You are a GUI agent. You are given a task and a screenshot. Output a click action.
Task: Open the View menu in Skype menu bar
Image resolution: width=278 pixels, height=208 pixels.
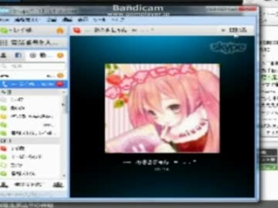83,20
